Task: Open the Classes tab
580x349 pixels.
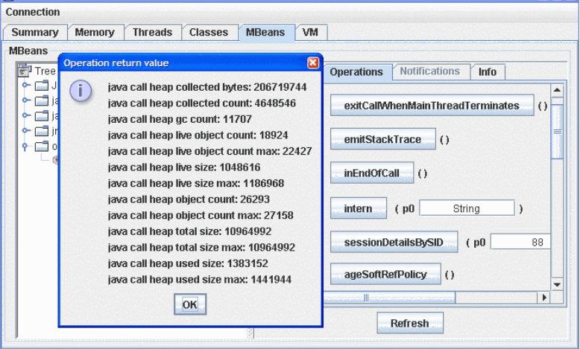Action: click(x=209, y=33)
